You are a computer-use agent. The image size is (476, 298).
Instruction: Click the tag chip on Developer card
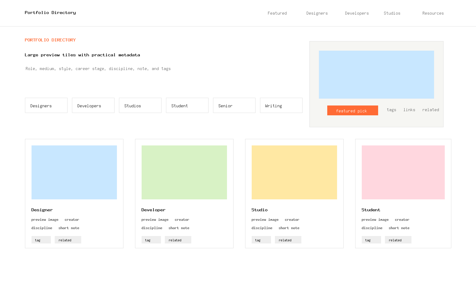coord(151,240)
